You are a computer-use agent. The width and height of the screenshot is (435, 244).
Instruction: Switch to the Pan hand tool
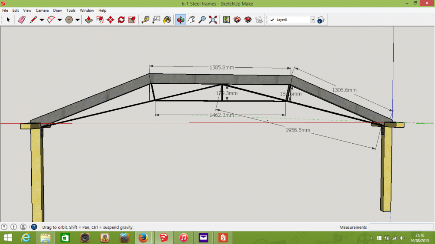pyautogui.click(x=191, y=20)
